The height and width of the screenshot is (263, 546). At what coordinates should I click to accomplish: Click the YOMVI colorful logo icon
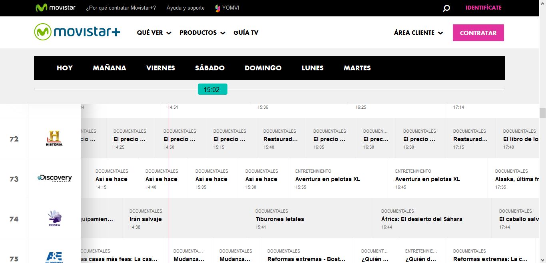coord(217,8)
